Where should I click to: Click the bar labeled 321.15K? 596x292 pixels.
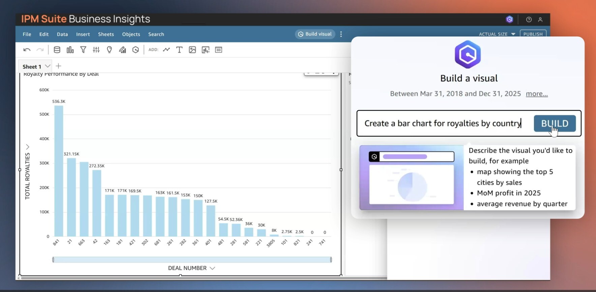coord(71,197)
